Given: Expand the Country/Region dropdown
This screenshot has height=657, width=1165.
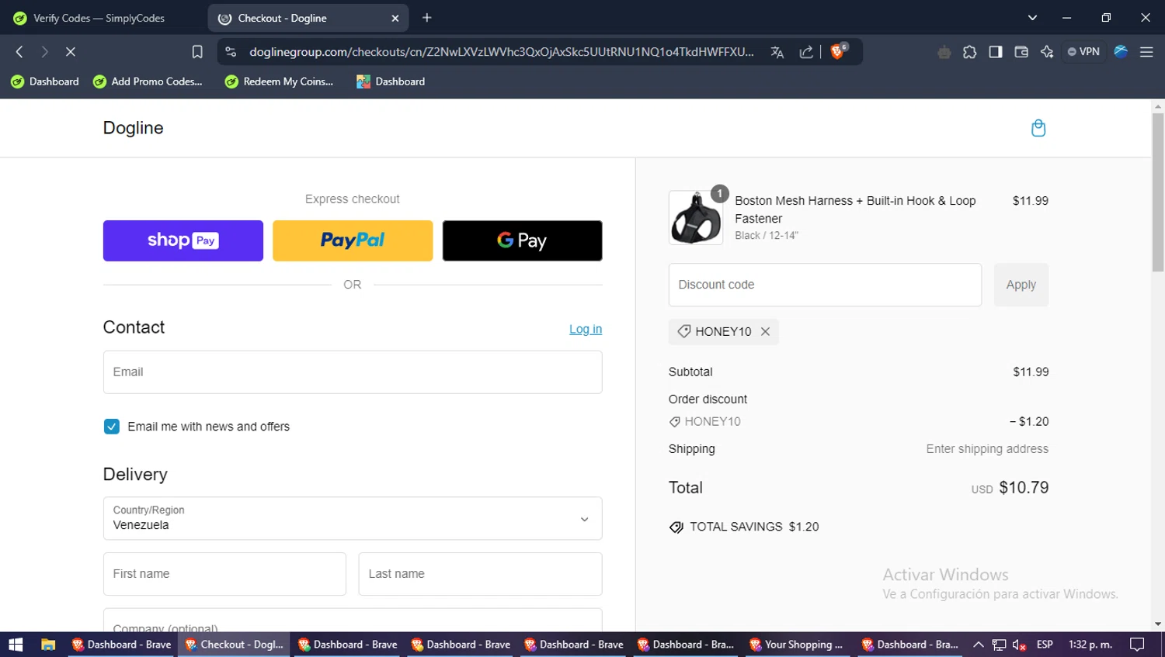Looking at the screenshot, I should pos(353,518).
